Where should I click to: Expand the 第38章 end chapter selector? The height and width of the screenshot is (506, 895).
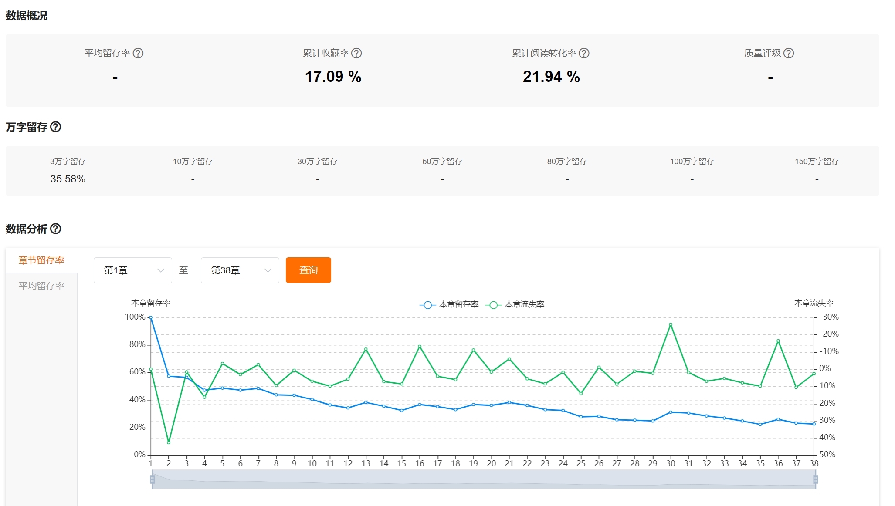pyautogui.click(x=240, y=270)
